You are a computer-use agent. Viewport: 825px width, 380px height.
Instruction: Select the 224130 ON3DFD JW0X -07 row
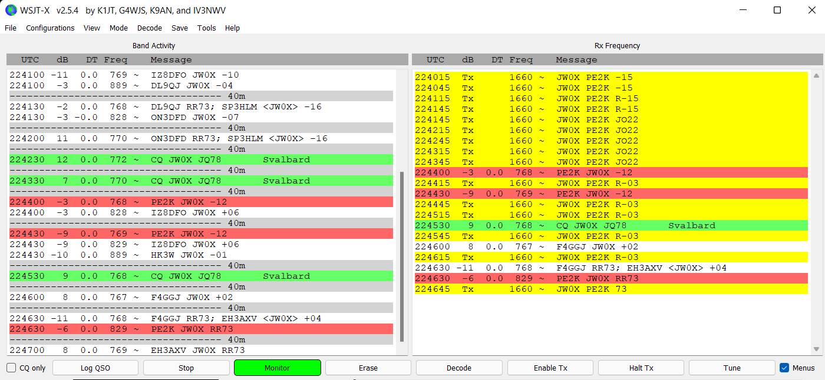[201, 117]
